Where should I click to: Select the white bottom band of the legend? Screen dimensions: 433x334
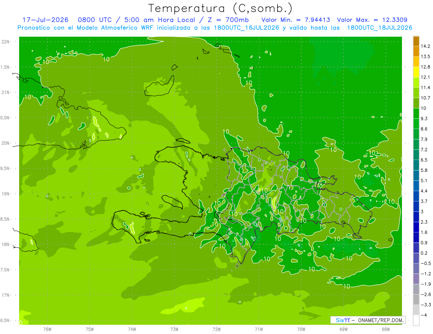[x=416, y=320]
